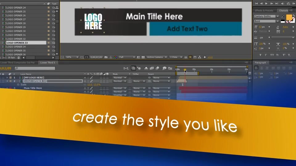Click the timeline layer search field
The width and height of the screenshot is (296, 166).
coord(35,68)
